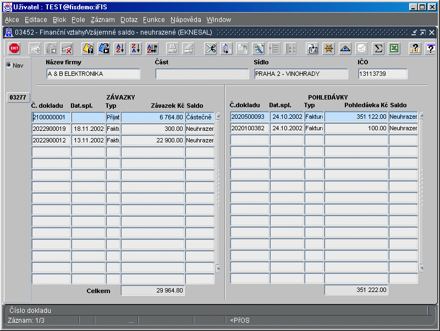Click the ship wheel navigator icon
440x331 pixels.
(329, 49)
